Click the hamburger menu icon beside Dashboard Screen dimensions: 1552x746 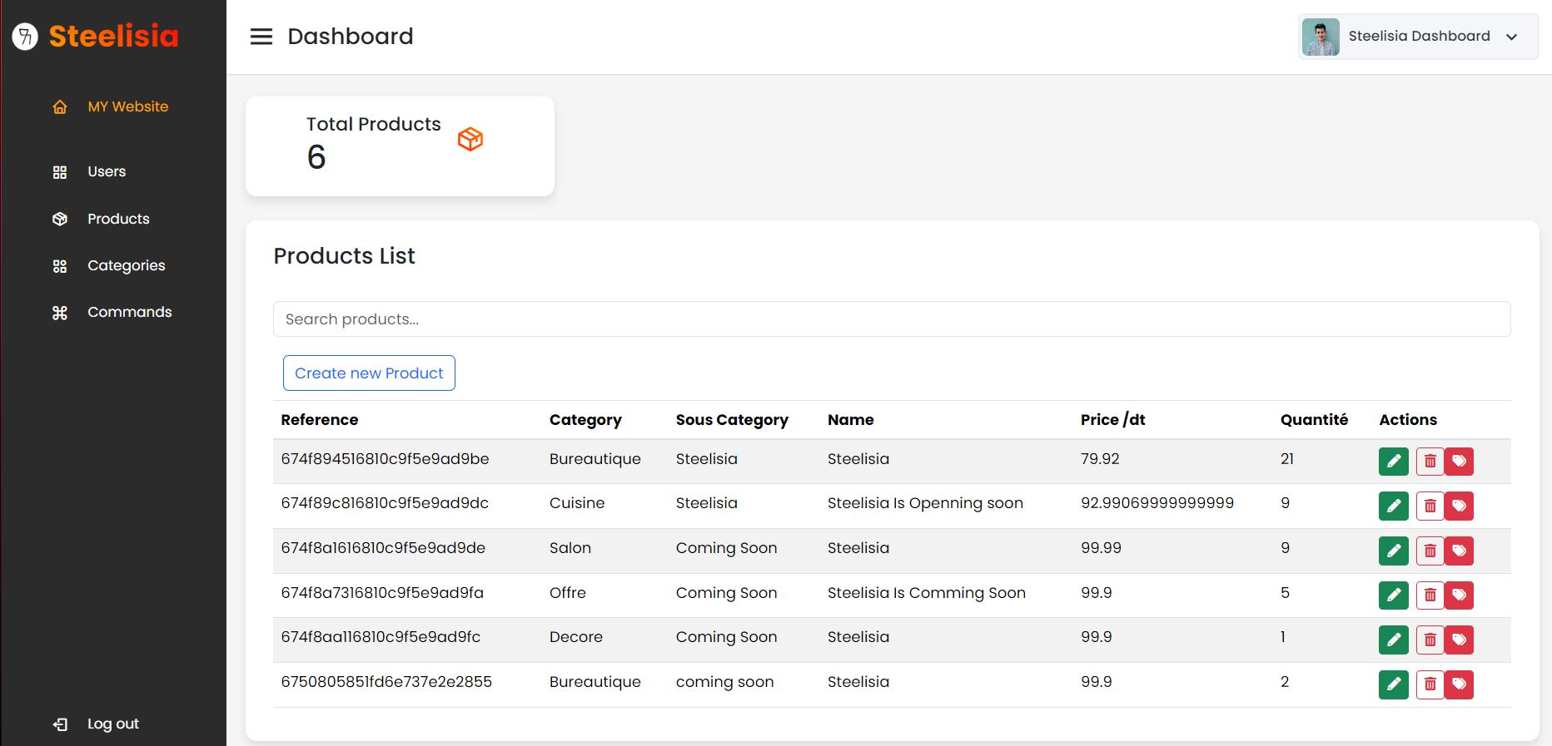261,37
